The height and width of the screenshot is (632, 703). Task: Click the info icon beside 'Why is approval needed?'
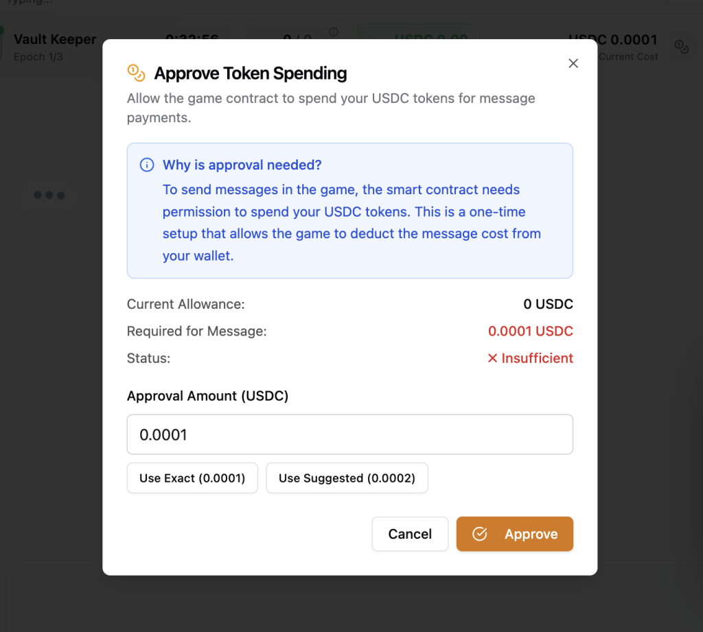click(x=146, y=165)
